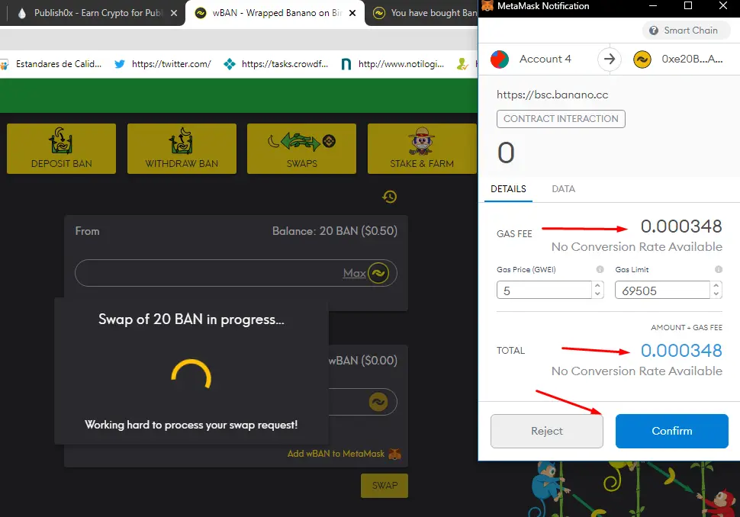Click the Banano coin icon in From field
The height and width of the screenshot is (517, 740).
tap(378, 273)
